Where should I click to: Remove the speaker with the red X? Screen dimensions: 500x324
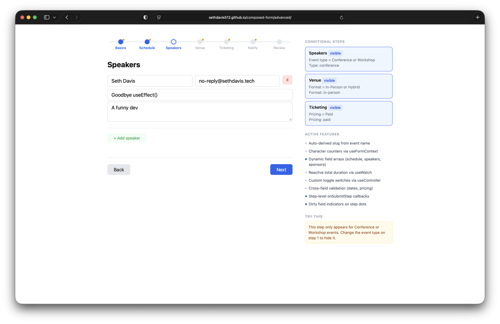(x=287, y=80)
